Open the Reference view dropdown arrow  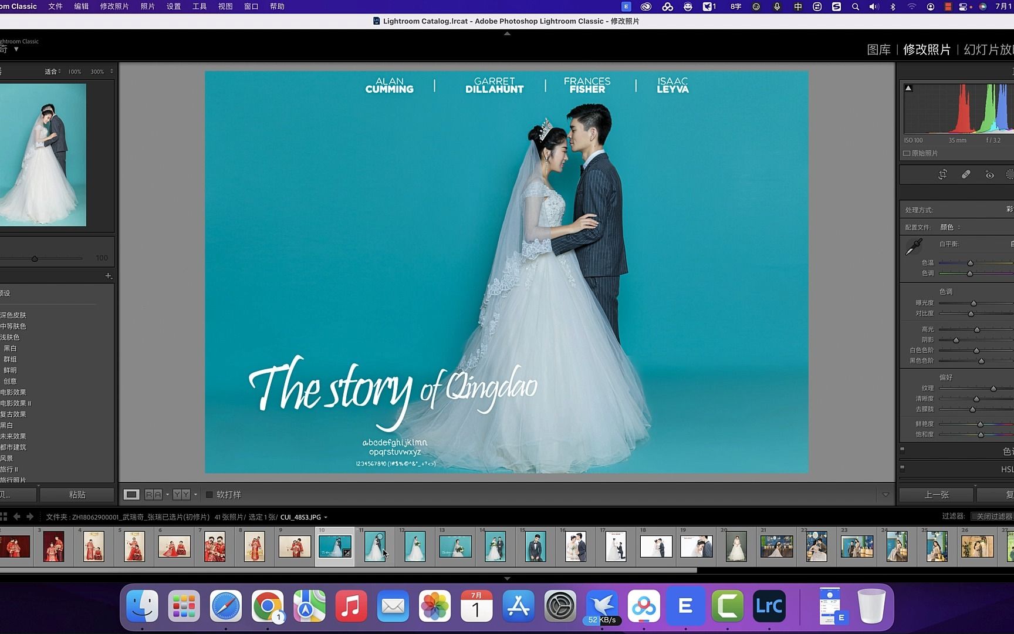tap(167, 494)
